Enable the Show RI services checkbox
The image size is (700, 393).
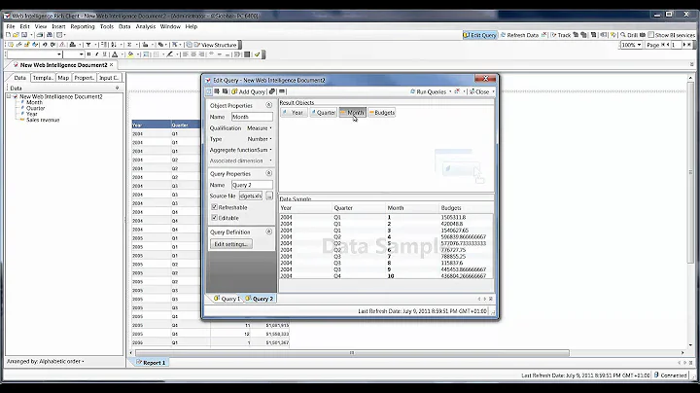tap(650, 35)
